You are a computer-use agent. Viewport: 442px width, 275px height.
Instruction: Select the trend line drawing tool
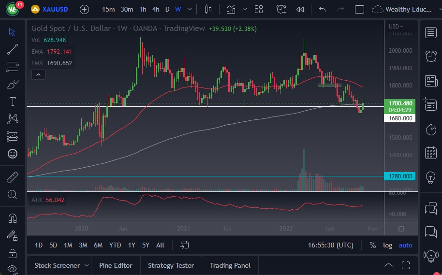point(13,49)
